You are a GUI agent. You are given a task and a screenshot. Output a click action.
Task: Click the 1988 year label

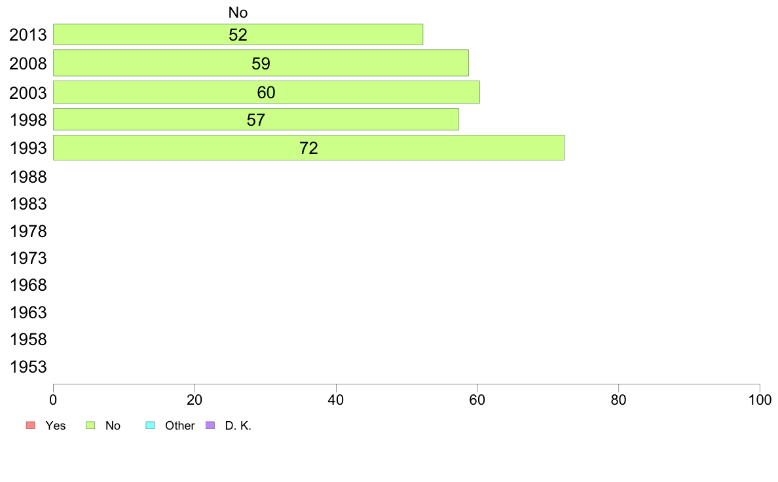pyautogui.click(x=28, y=177)
